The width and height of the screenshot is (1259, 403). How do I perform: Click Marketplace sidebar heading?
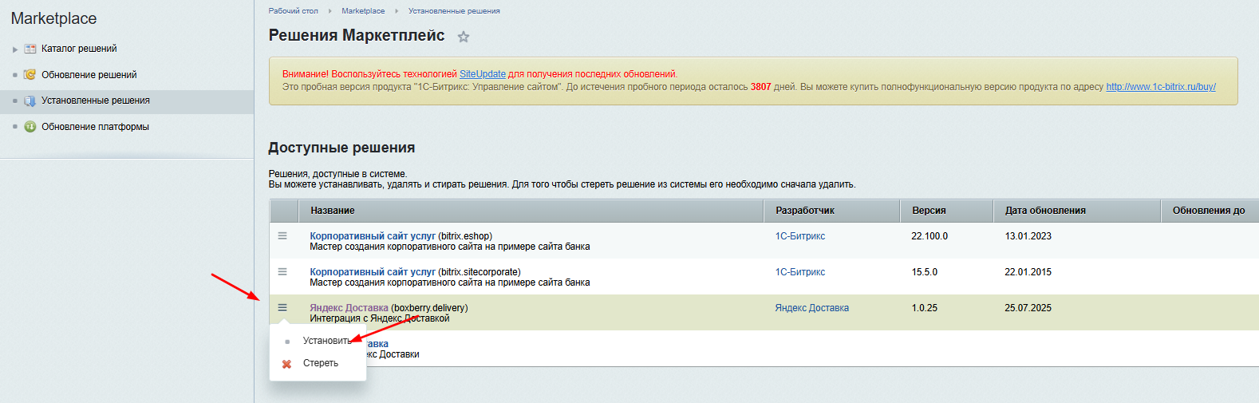click(x=53, y=18)
